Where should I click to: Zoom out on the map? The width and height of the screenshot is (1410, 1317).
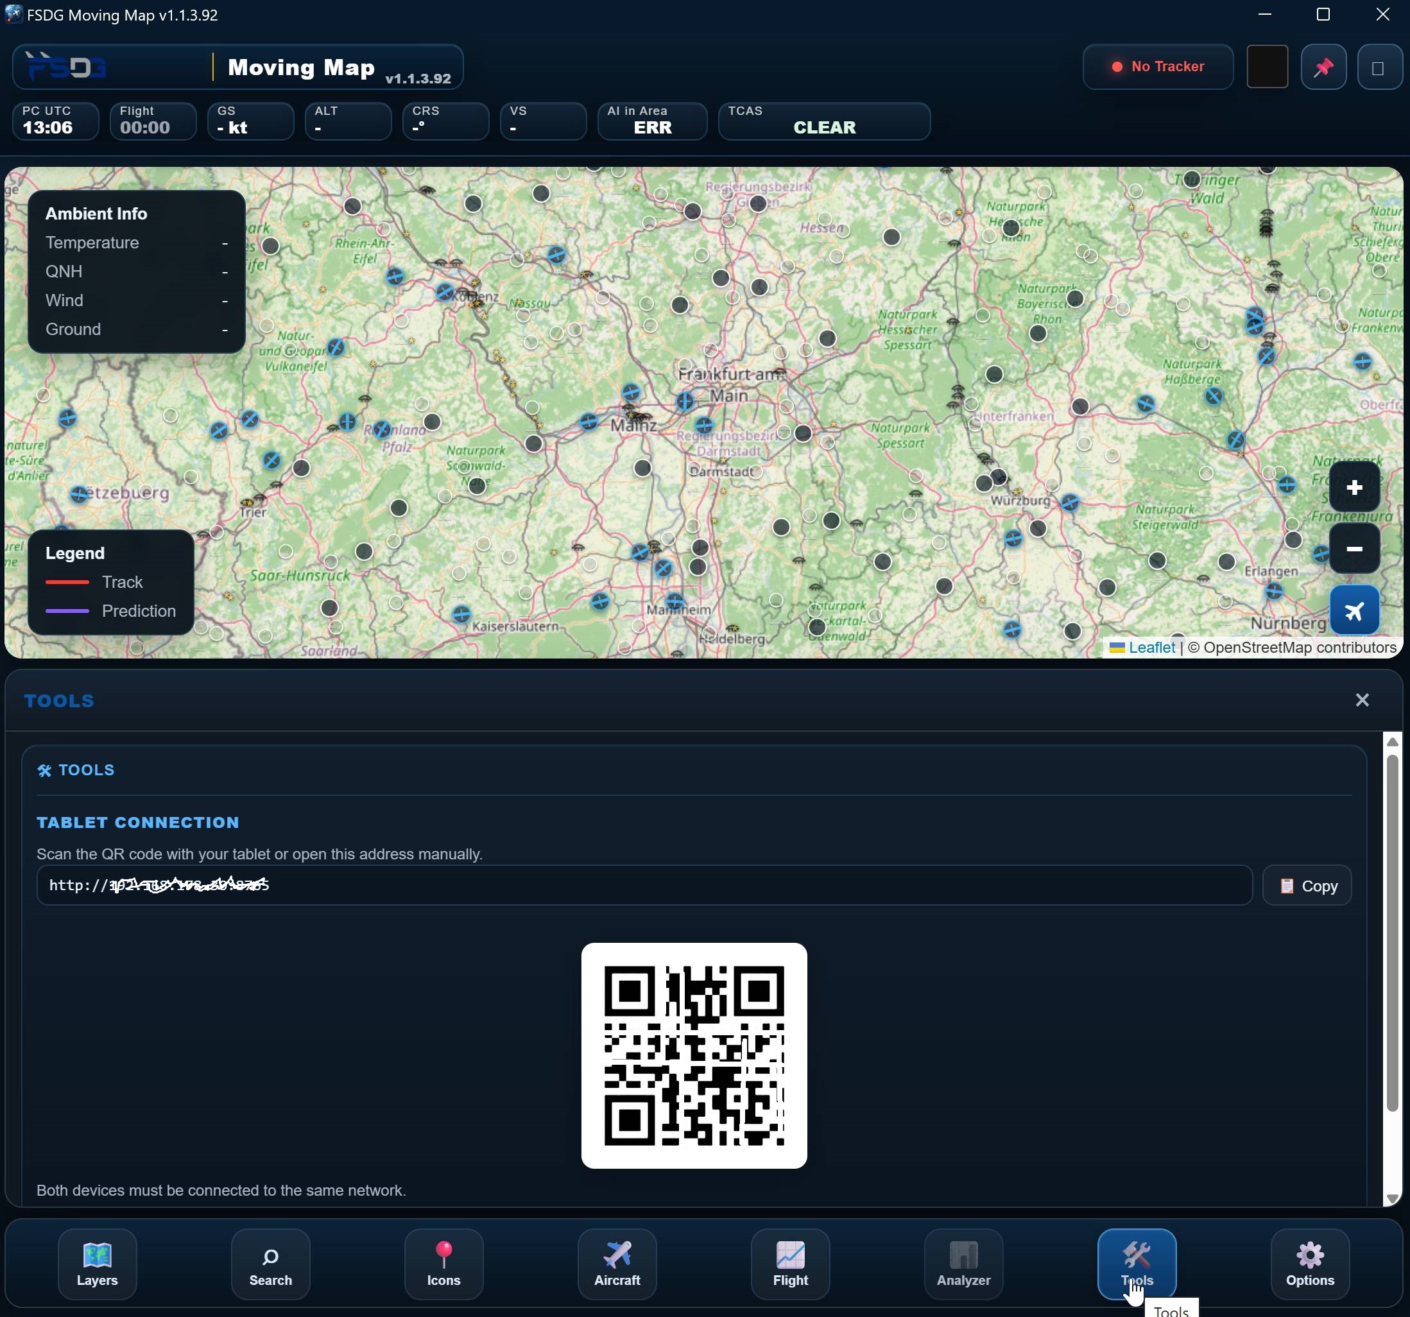pyautogui.click(x=1354, y=548)
